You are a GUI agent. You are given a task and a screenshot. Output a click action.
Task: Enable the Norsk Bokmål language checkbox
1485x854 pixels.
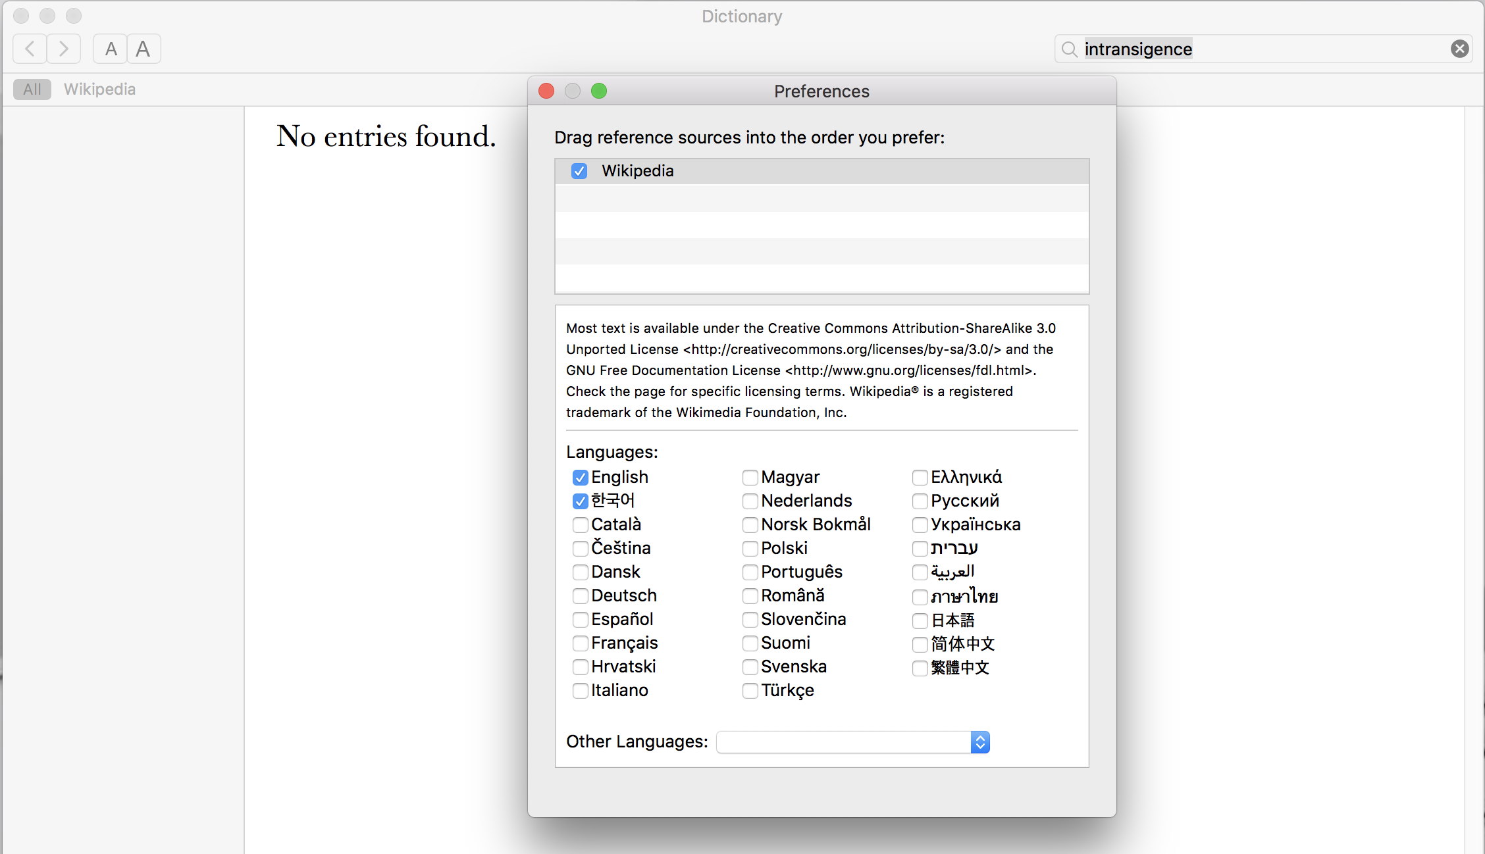(750, 524)
